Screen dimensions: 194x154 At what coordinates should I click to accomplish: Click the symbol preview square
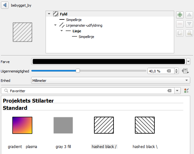pyautogui.click(x=22, y=32)
